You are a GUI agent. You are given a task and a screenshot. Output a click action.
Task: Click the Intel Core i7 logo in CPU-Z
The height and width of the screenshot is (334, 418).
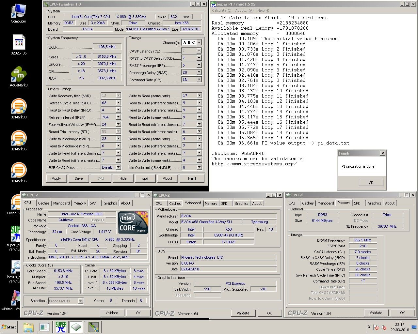(133, 223)
